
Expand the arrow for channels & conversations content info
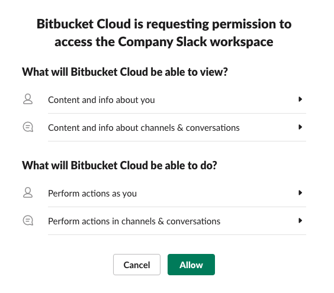click(x=300, y=127)
